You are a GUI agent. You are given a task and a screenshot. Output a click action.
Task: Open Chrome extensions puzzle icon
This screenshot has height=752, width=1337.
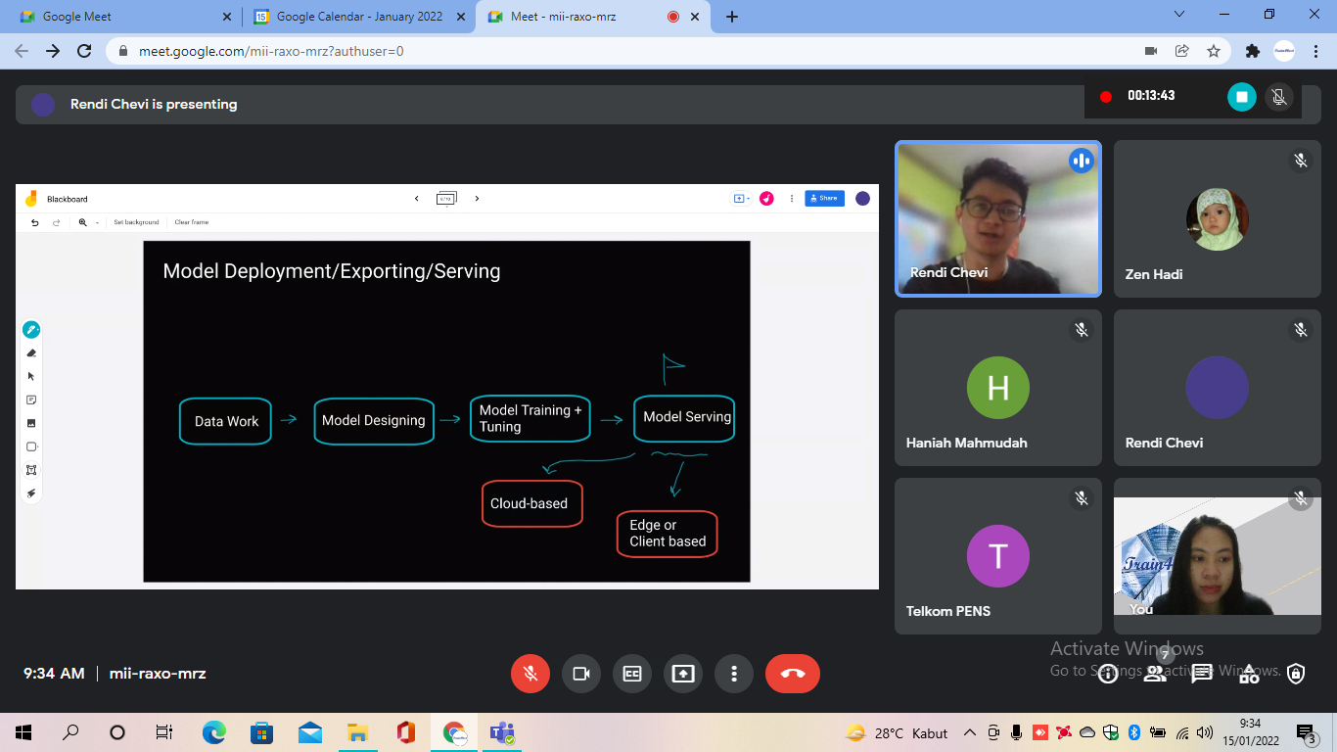tap(1252, 51)
